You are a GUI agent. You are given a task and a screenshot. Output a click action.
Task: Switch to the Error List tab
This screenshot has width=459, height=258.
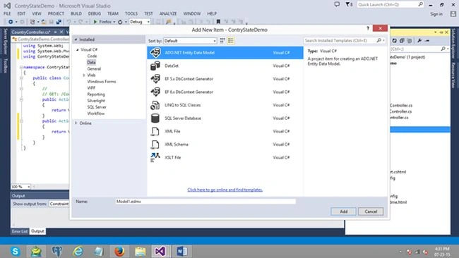tap(20, 231)
